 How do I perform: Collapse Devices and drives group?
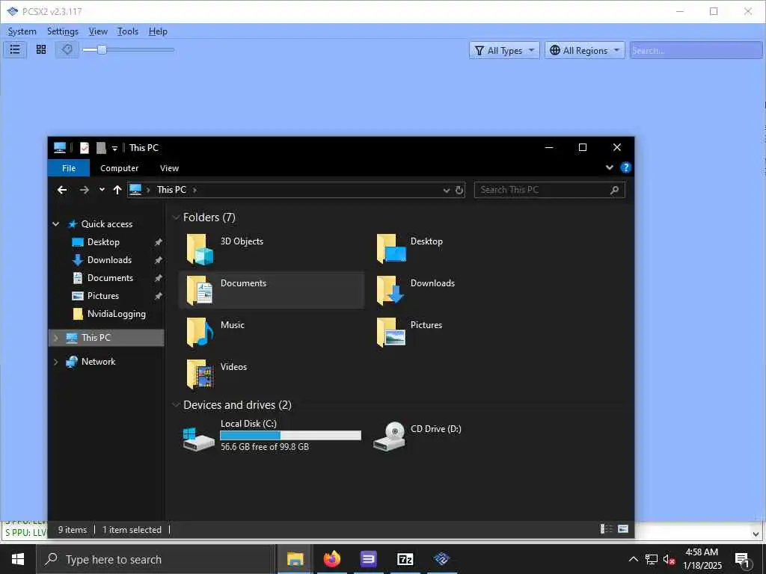176,405
